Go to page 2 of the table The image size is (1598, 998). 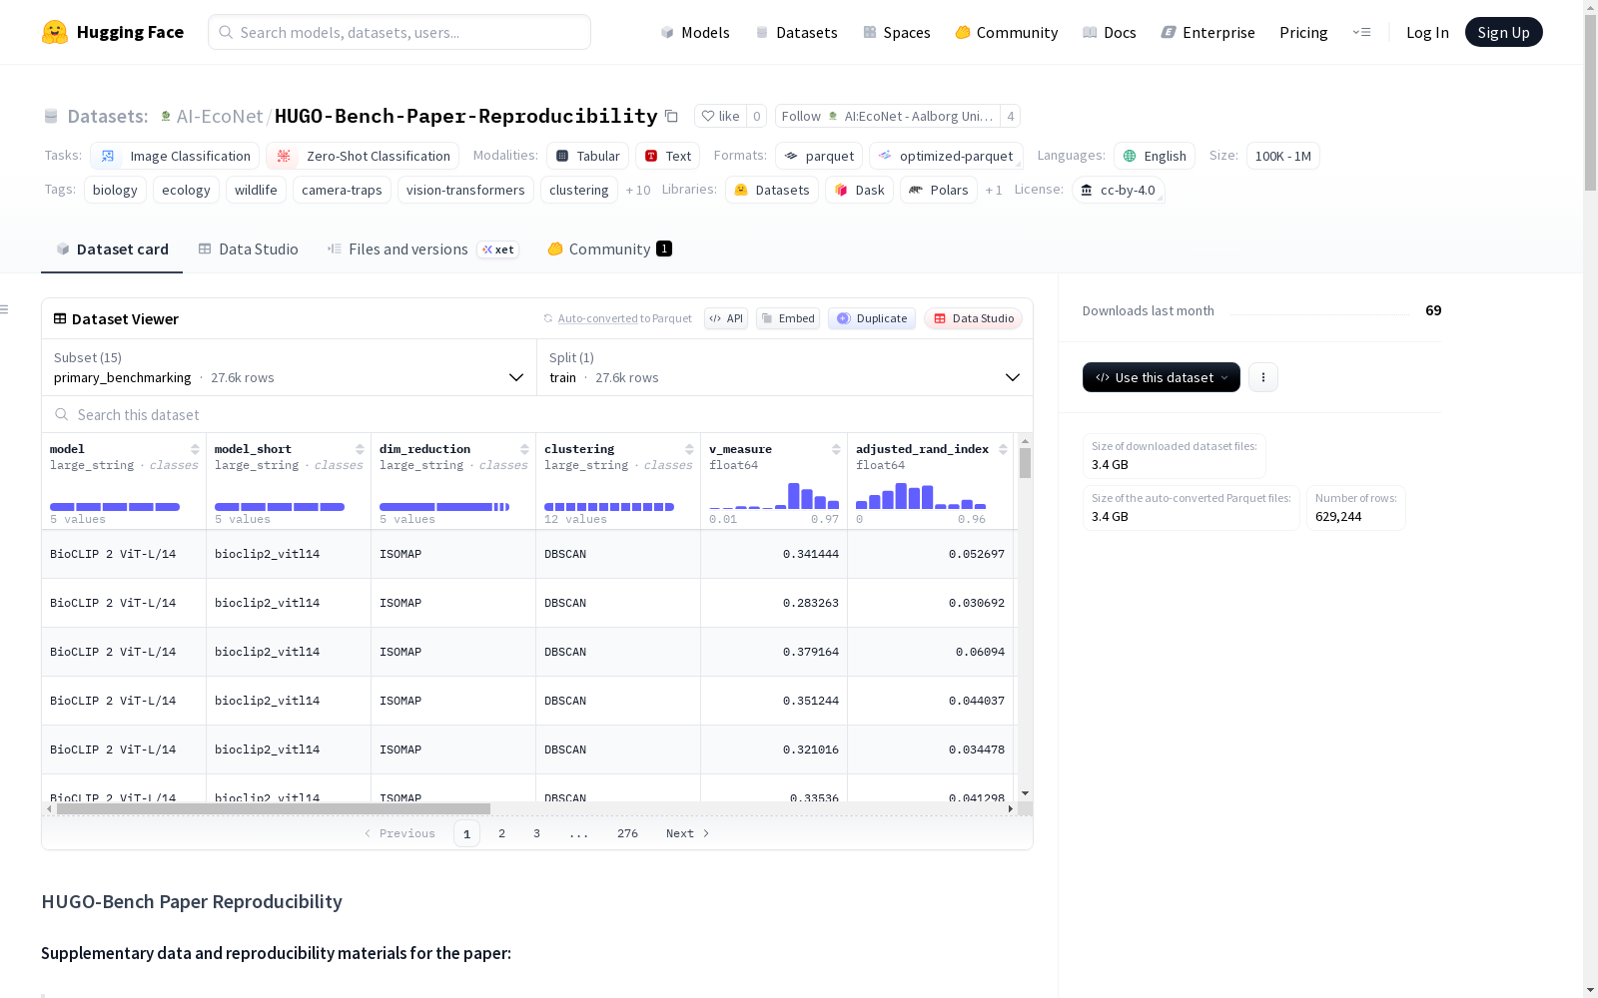(501, 833)
